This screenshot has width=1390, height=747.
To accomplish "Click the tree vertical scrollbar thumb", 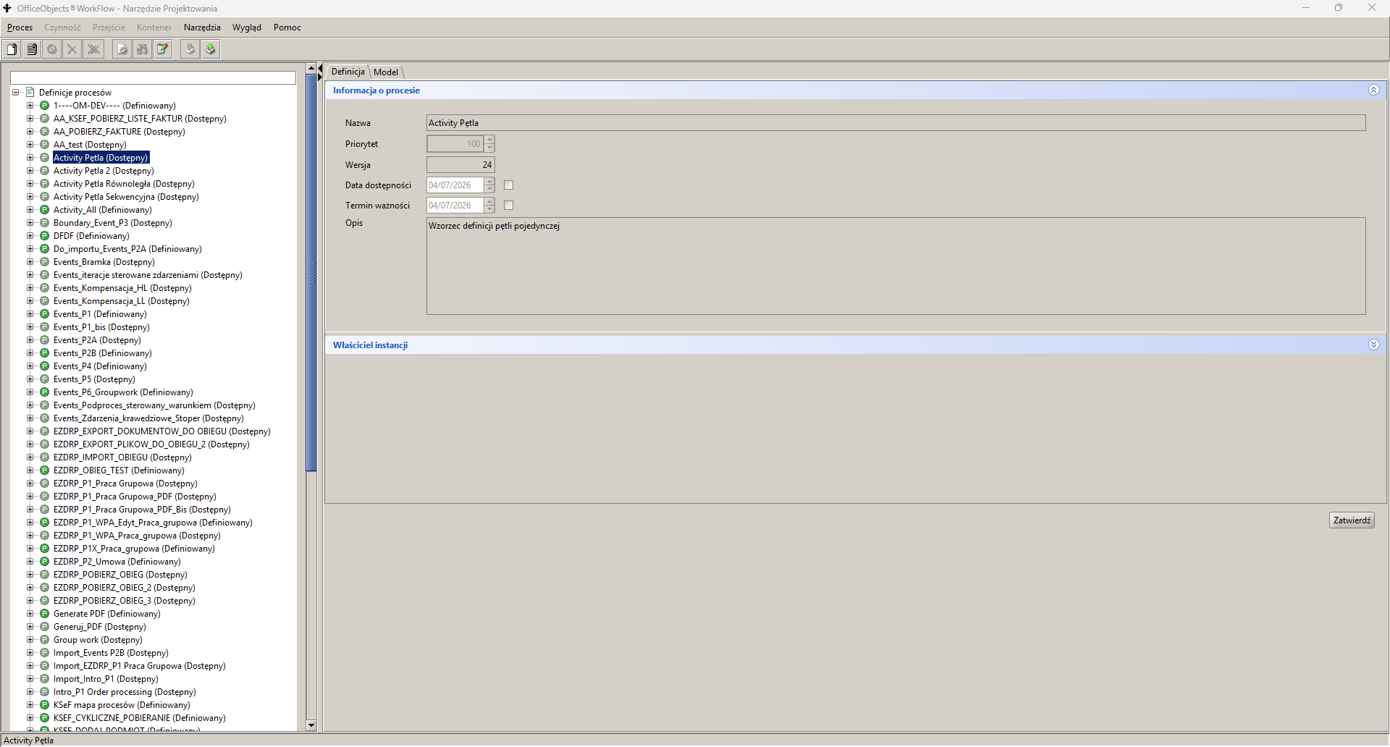I will coord(311,272).
